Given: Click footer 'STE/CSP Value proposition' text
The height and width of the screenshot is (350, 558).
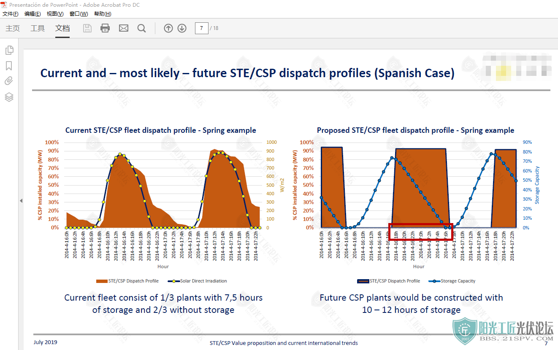Looking at the screenshot, I should coord(284,343).
